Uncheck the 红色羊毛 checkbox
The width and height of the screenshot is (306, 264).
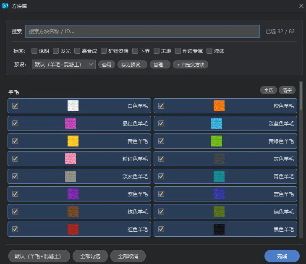[x=15, y=229]
